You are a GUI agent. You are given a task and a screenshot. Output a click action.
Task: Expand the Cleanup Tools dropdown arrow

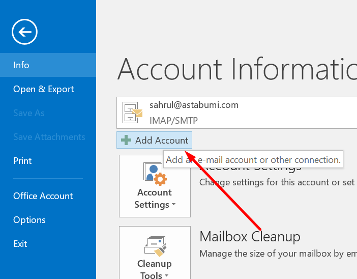[x=166, y=276]
